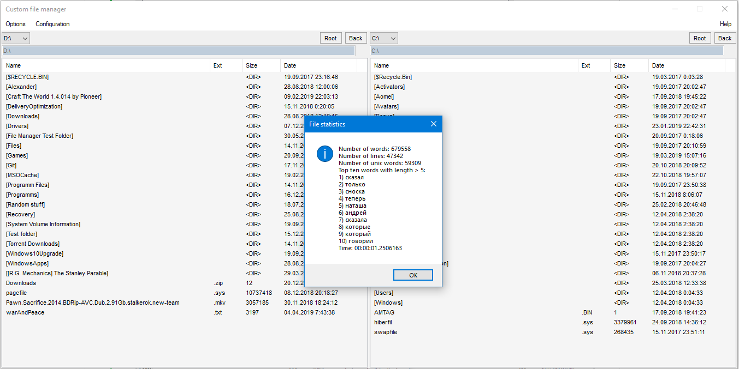Sort right panel by Date column header

pyautogui.click(x=687, y=65)
